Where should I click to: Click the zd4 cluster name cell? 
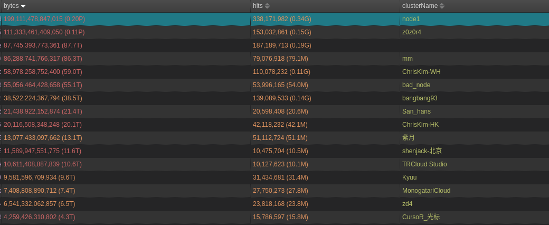click(407, 204)
